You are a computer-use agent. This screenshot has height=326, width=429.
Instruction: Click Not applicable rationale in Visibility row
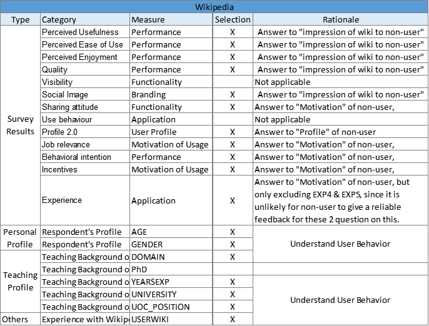click(x=341, y=82)
